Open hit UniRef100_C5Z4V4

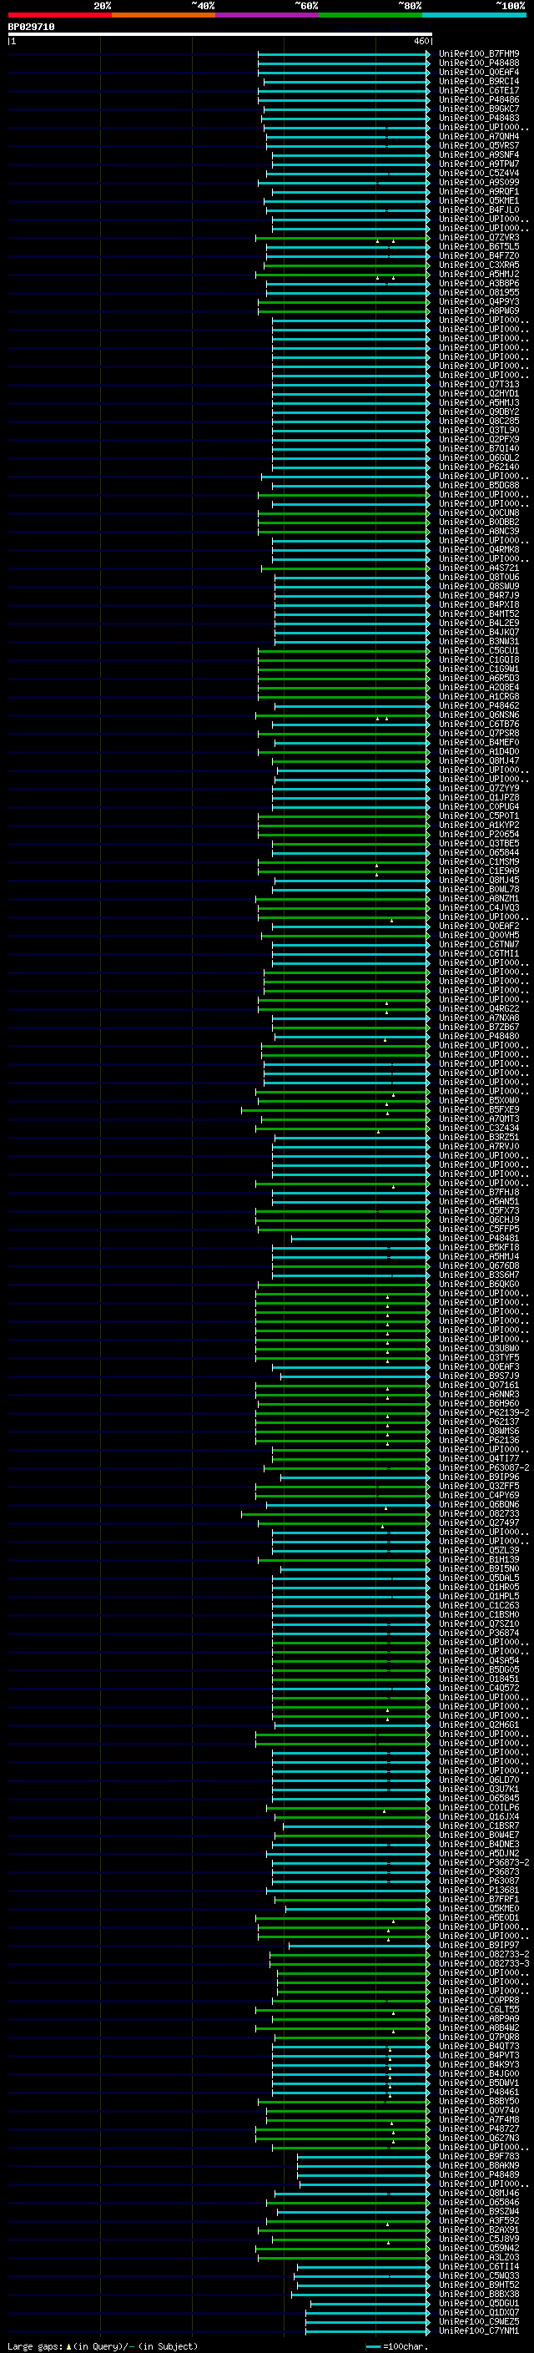coord(478,174)
